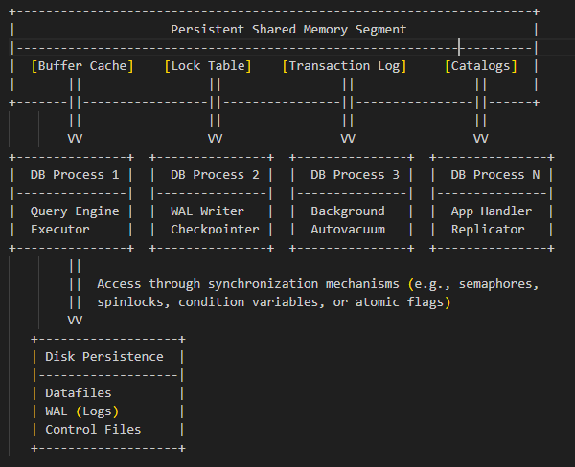
Task: Click the DB Process 2 heading
Action: pos(215,175)
